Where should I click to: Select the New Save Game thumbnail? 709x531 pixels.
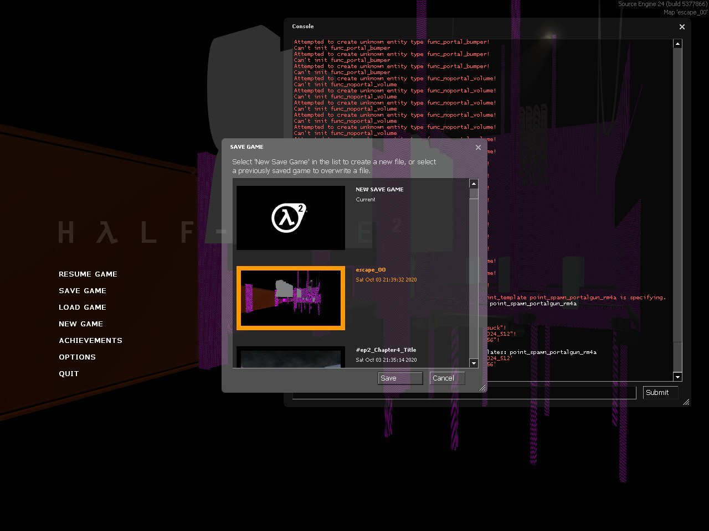[x=291, y=217]
